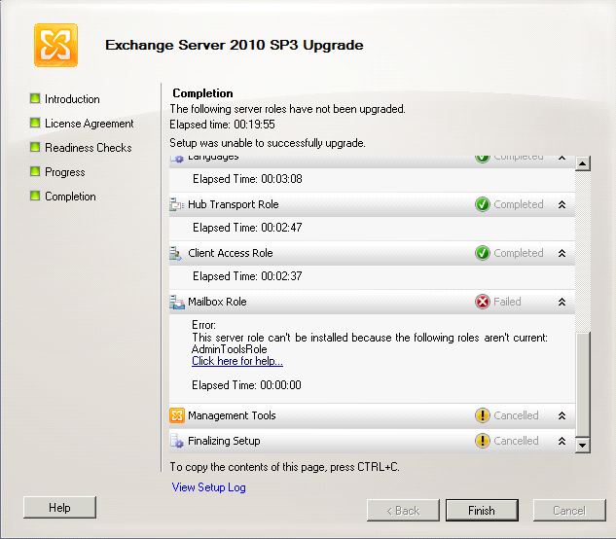Collapse the Hub Transport Role section
This screenshot has height=539, width=616.
562,204
